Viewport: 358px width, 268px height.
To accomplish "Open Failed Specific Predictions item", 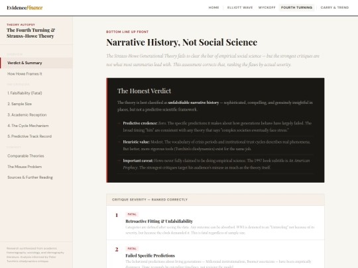I will [x=150, y=255].
